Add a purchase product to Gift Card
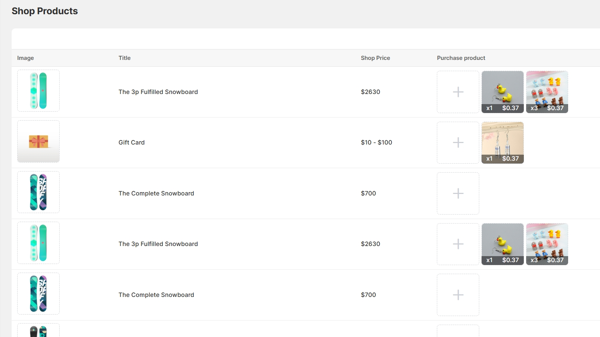Image resolution: width=600 pixels, height=337 pixels. tap(458, 143)
